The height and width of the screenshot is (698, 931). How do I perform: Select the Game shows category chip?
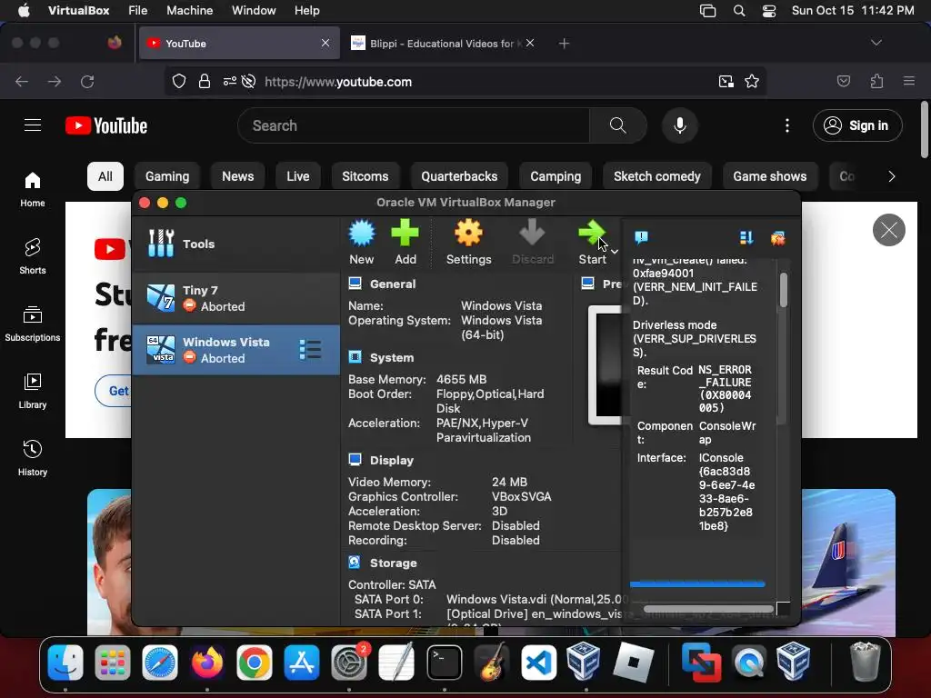[769, 176]
